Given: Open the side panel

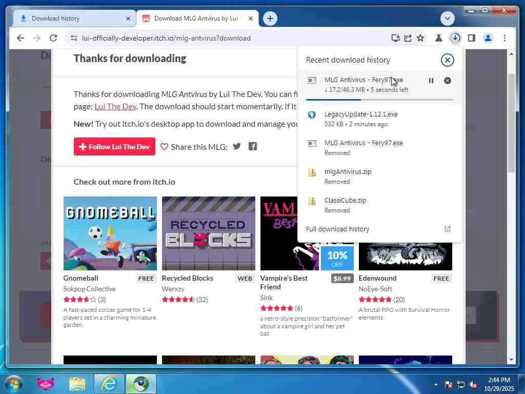Looking at the screenshot, I should [472, 38].
